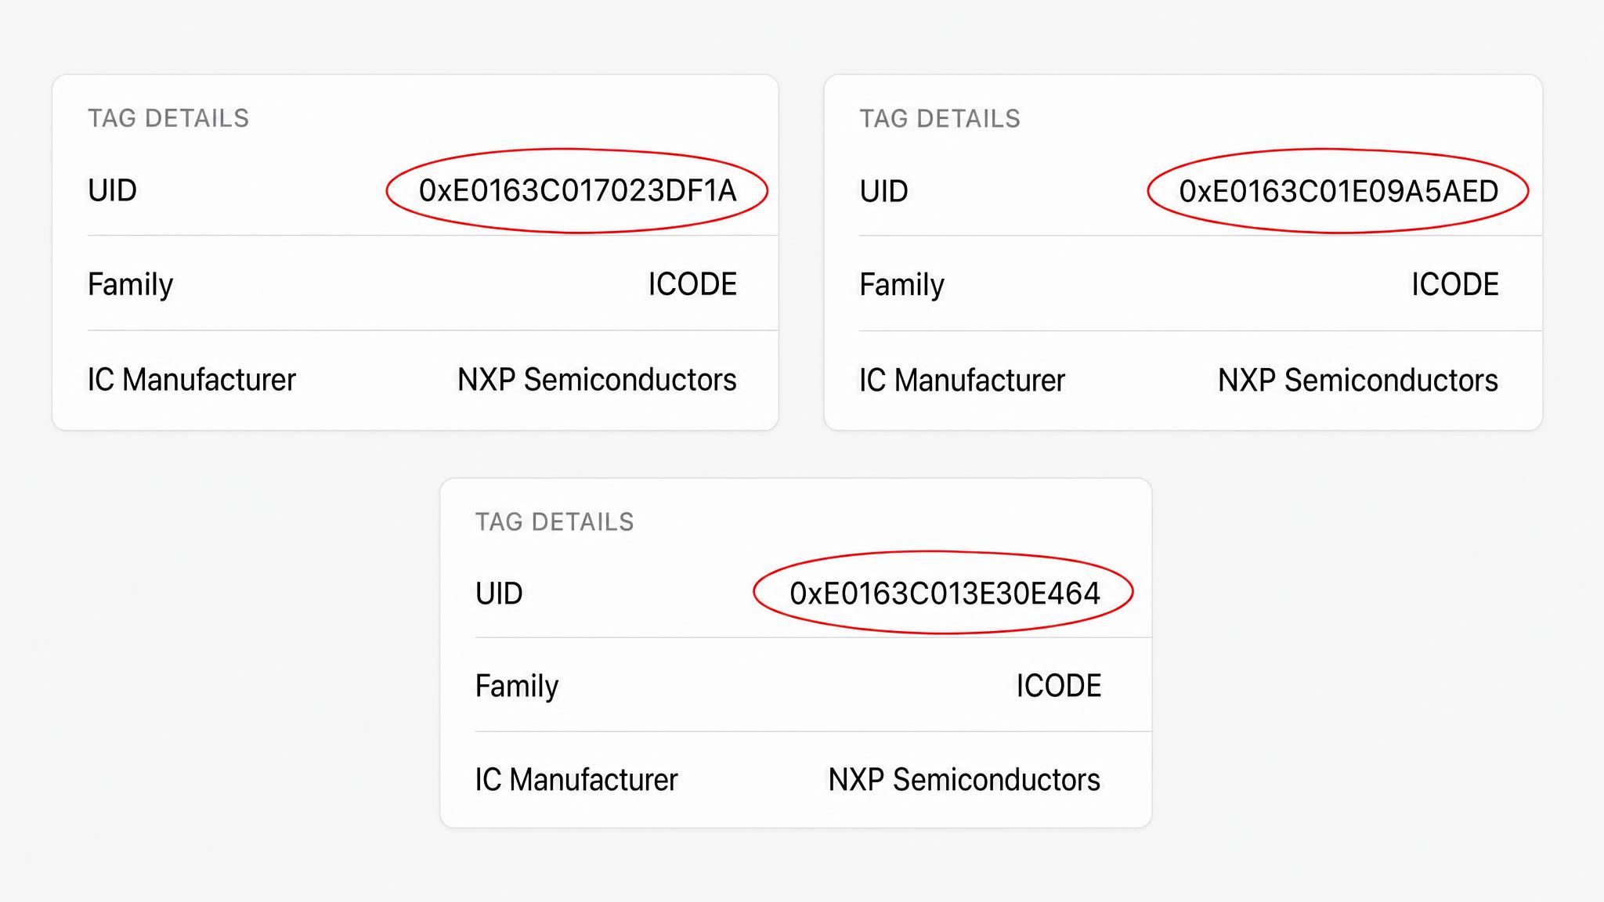Select the UID value 0xE0163C01E09A5AED
The image size is (1604, 902).
1338,191
